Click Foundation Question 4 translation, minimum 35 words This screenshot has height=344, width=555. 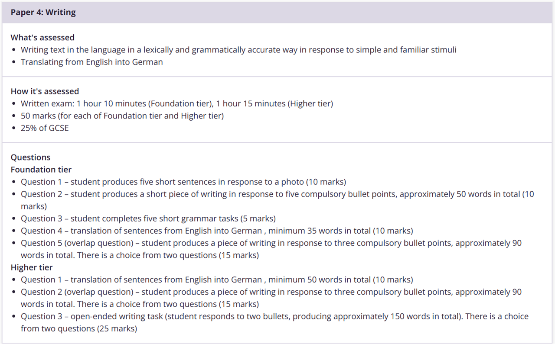217,231
